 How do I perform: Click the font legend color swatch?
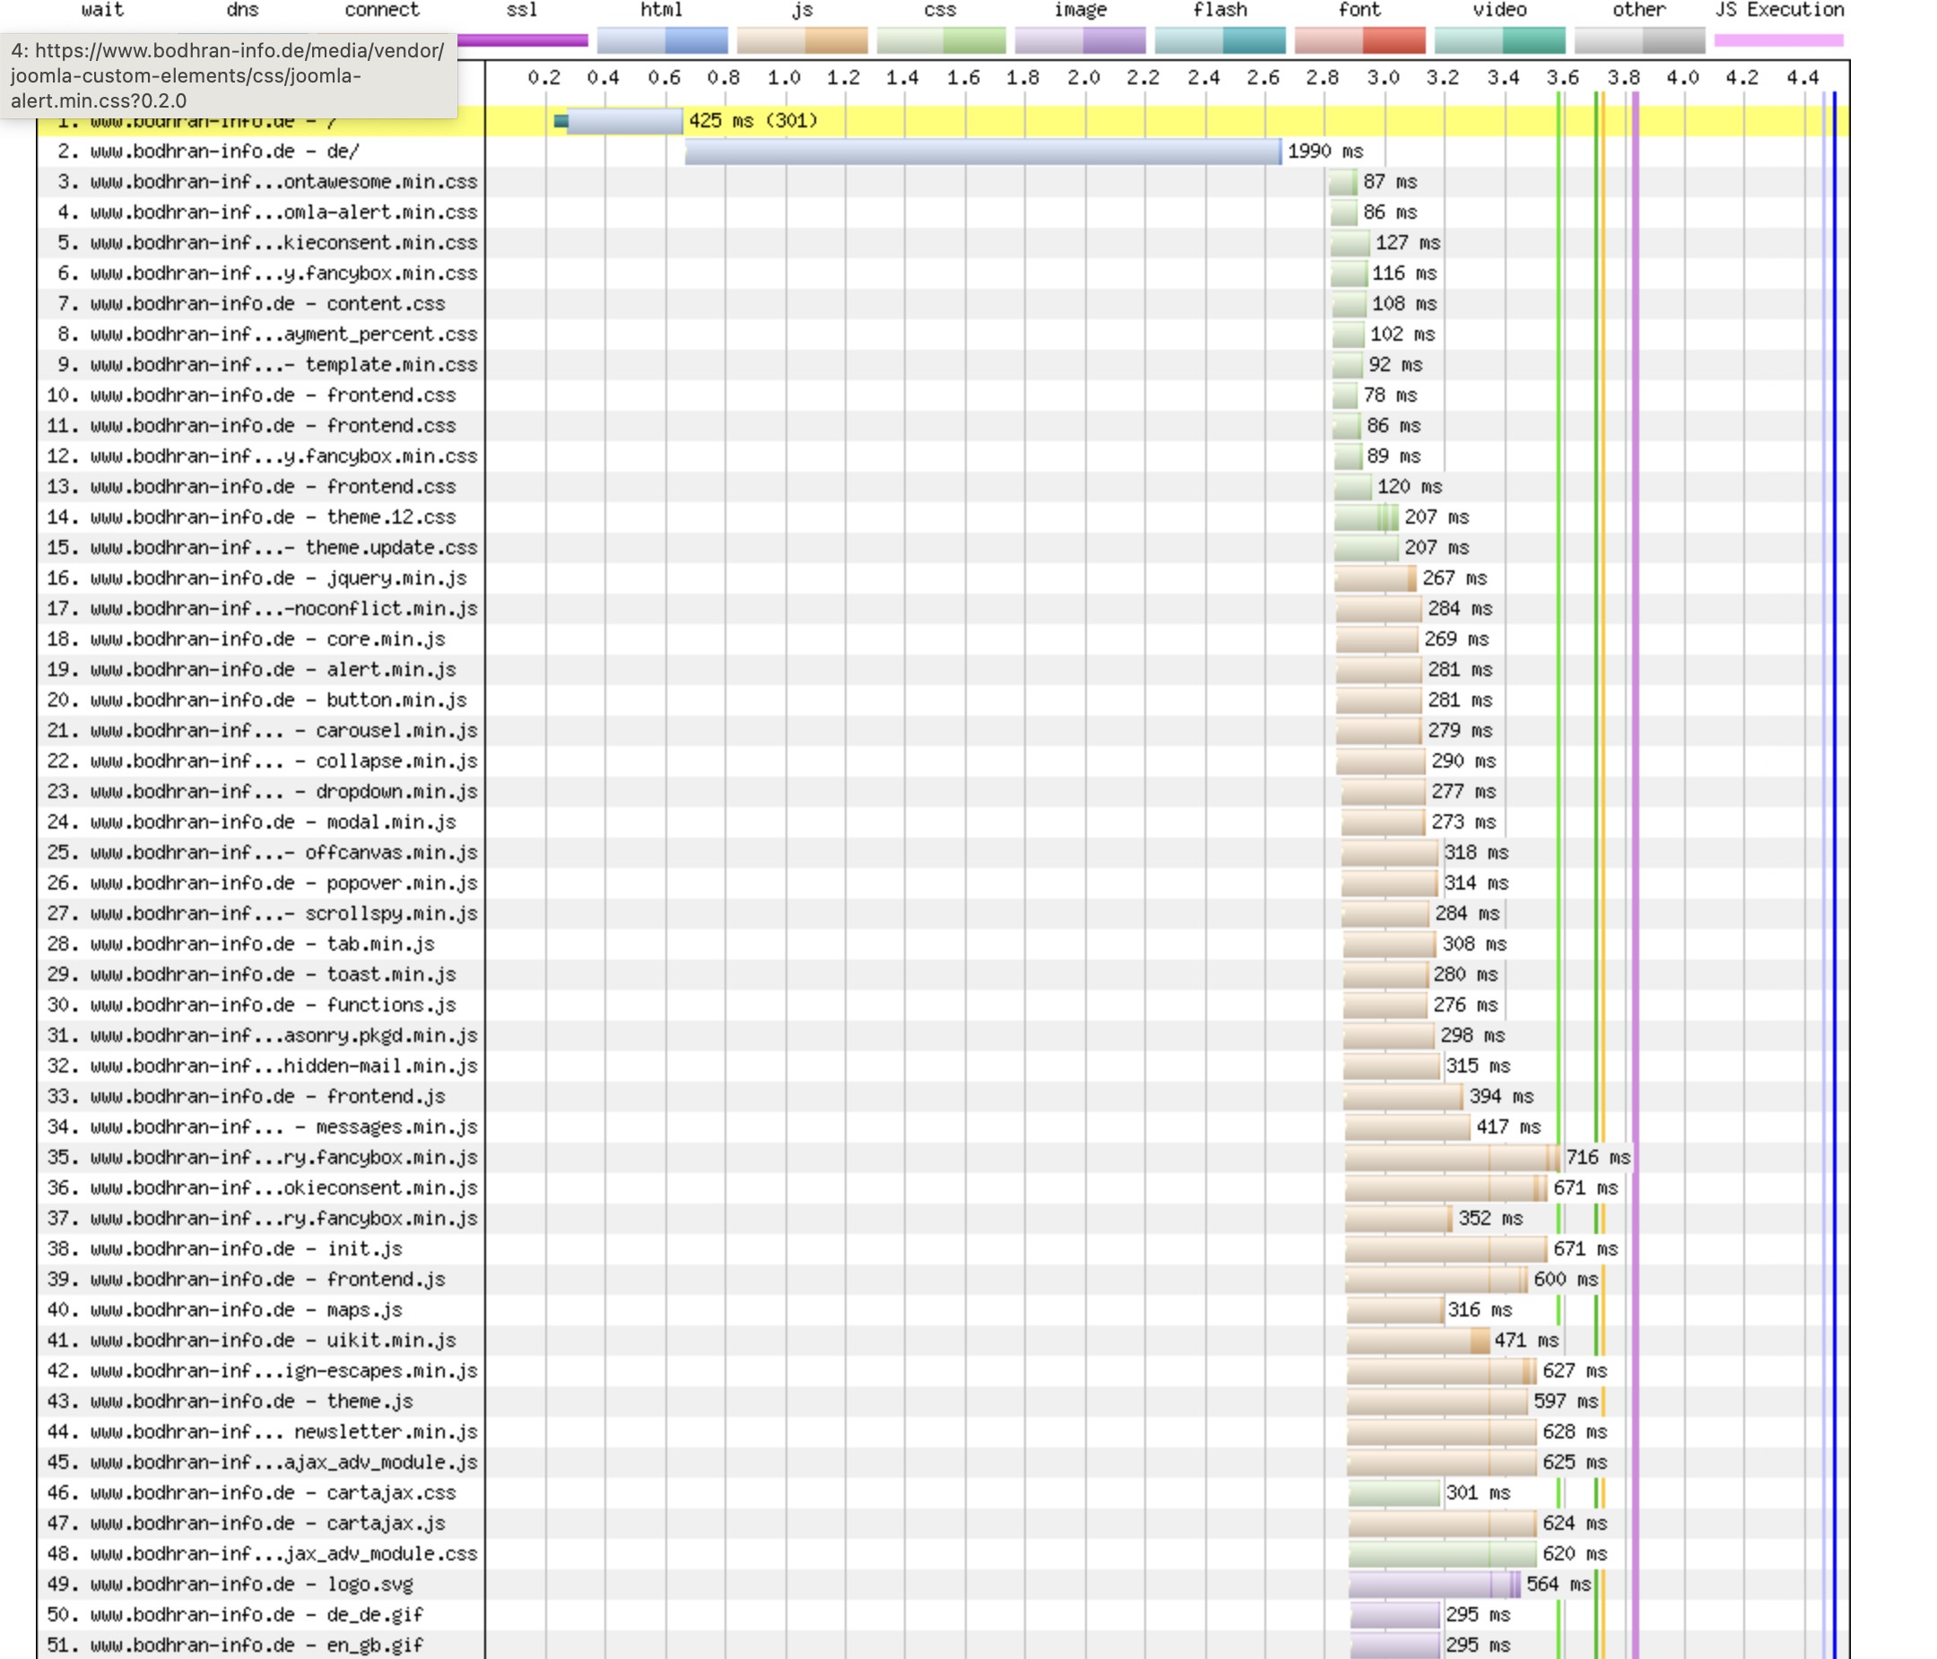coord(1360,40)
